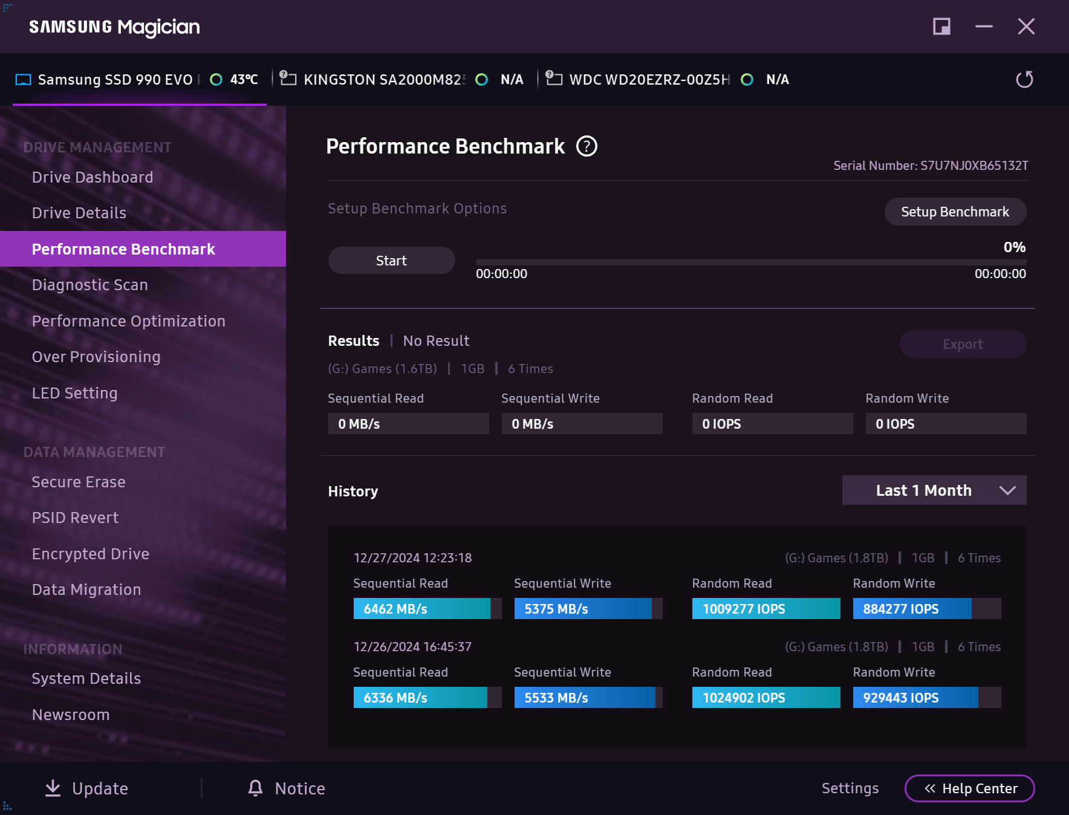The image size is (1069, 815).
Task: Click the 1009277 IOPS random read bar
Action: pyautogui.click(x=766, y=608)
